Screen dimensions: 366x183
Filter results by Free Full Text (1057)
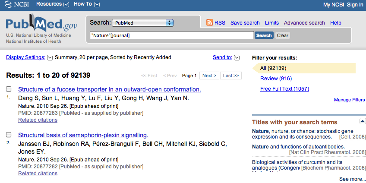tap(284, 89)
